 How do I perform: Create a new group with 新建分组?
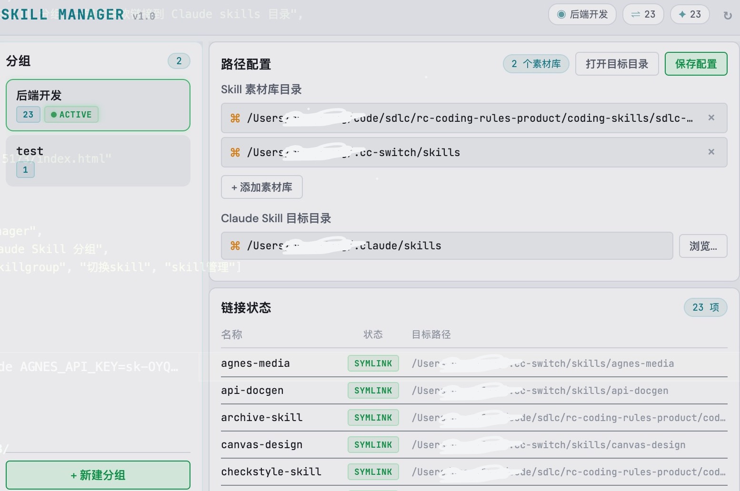coord(98,475)
